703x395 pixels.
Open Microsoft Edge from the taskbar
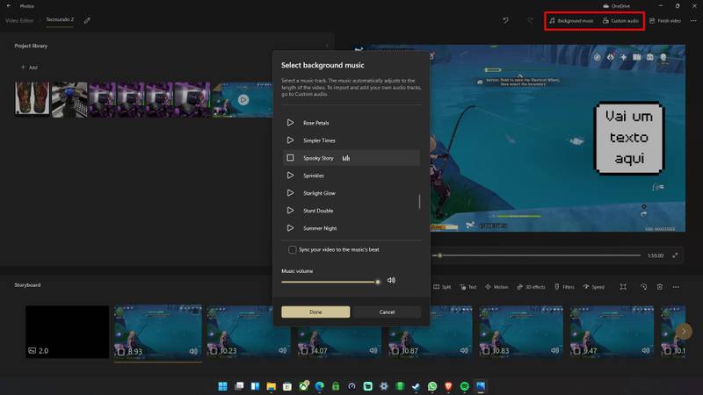tap(319, 386)
